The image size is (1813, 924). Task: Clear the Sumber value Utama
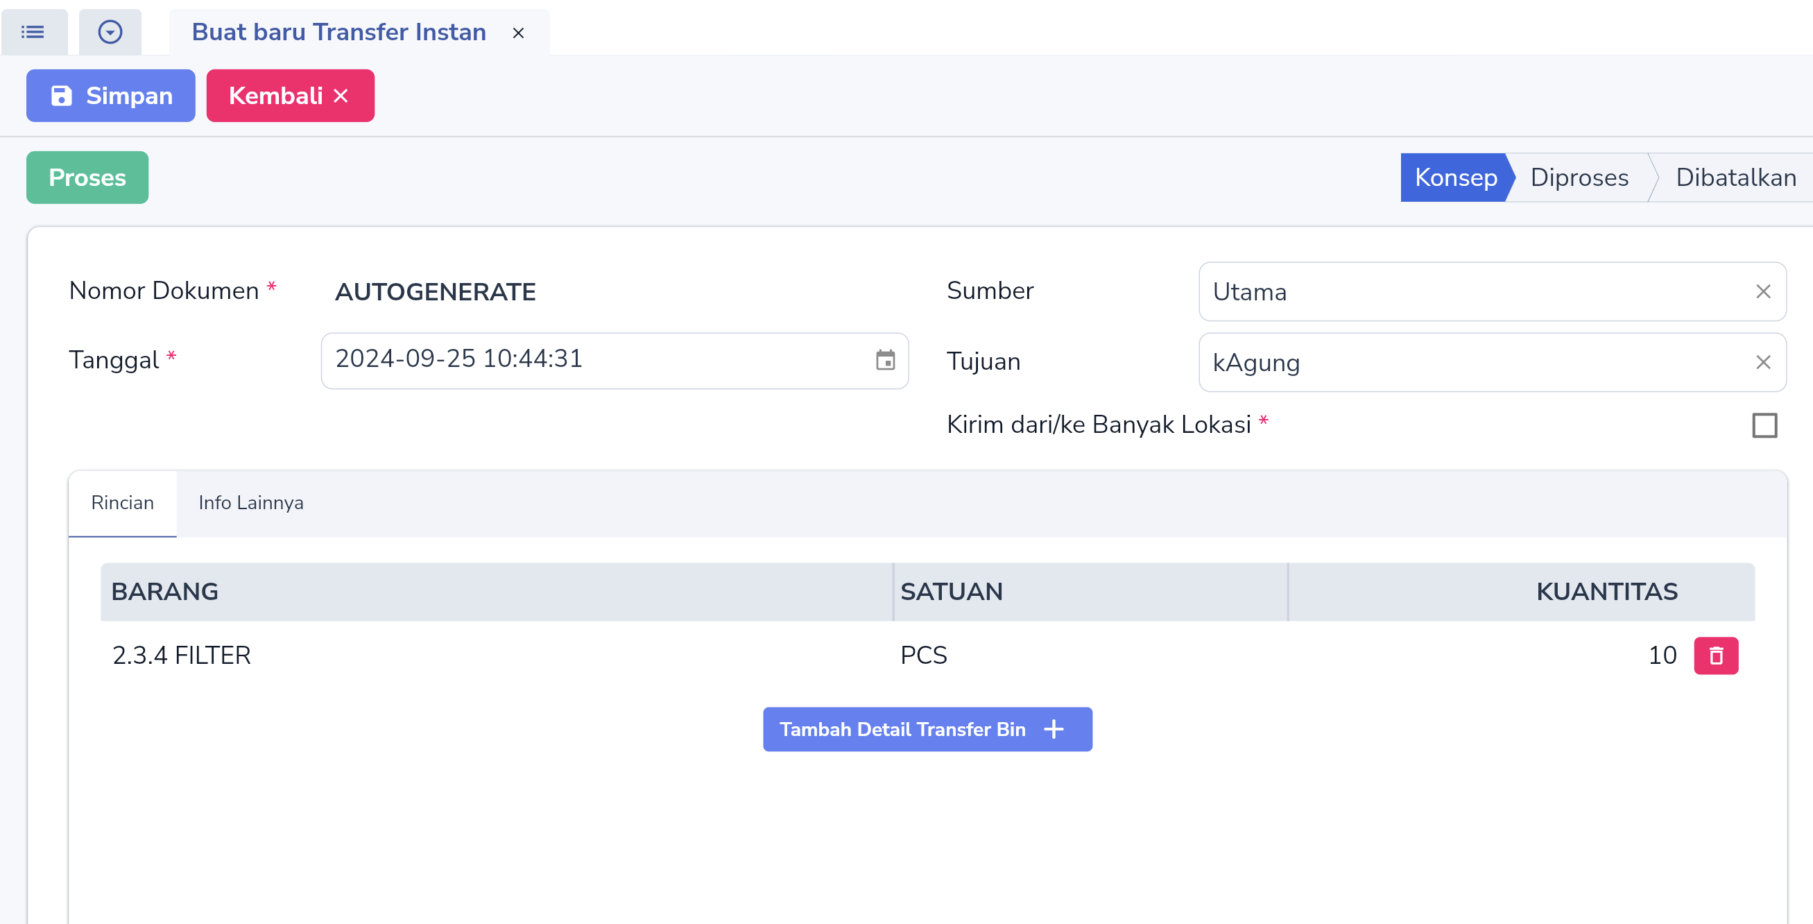click(x=1762, y=291)
